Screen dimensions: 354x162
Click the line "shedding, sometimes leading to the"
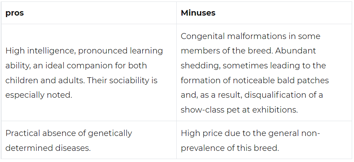[253, 66]
